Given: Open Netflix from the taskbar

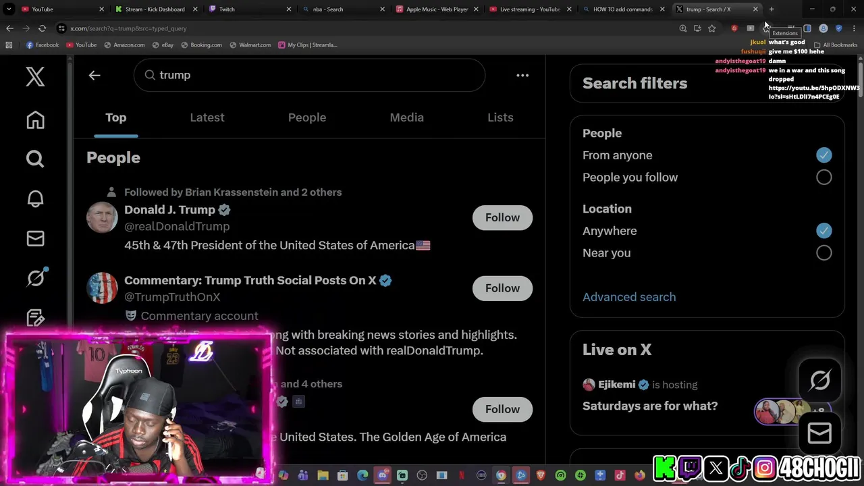Looking at the screenshot, I should tap(462, 475).
